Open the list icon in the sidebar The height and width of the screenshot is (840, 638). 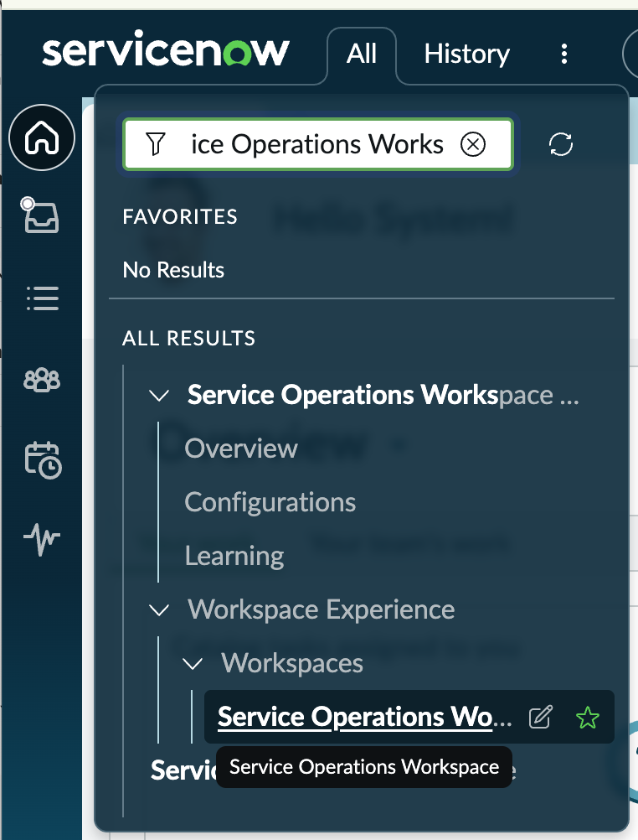tap(42, 298)
